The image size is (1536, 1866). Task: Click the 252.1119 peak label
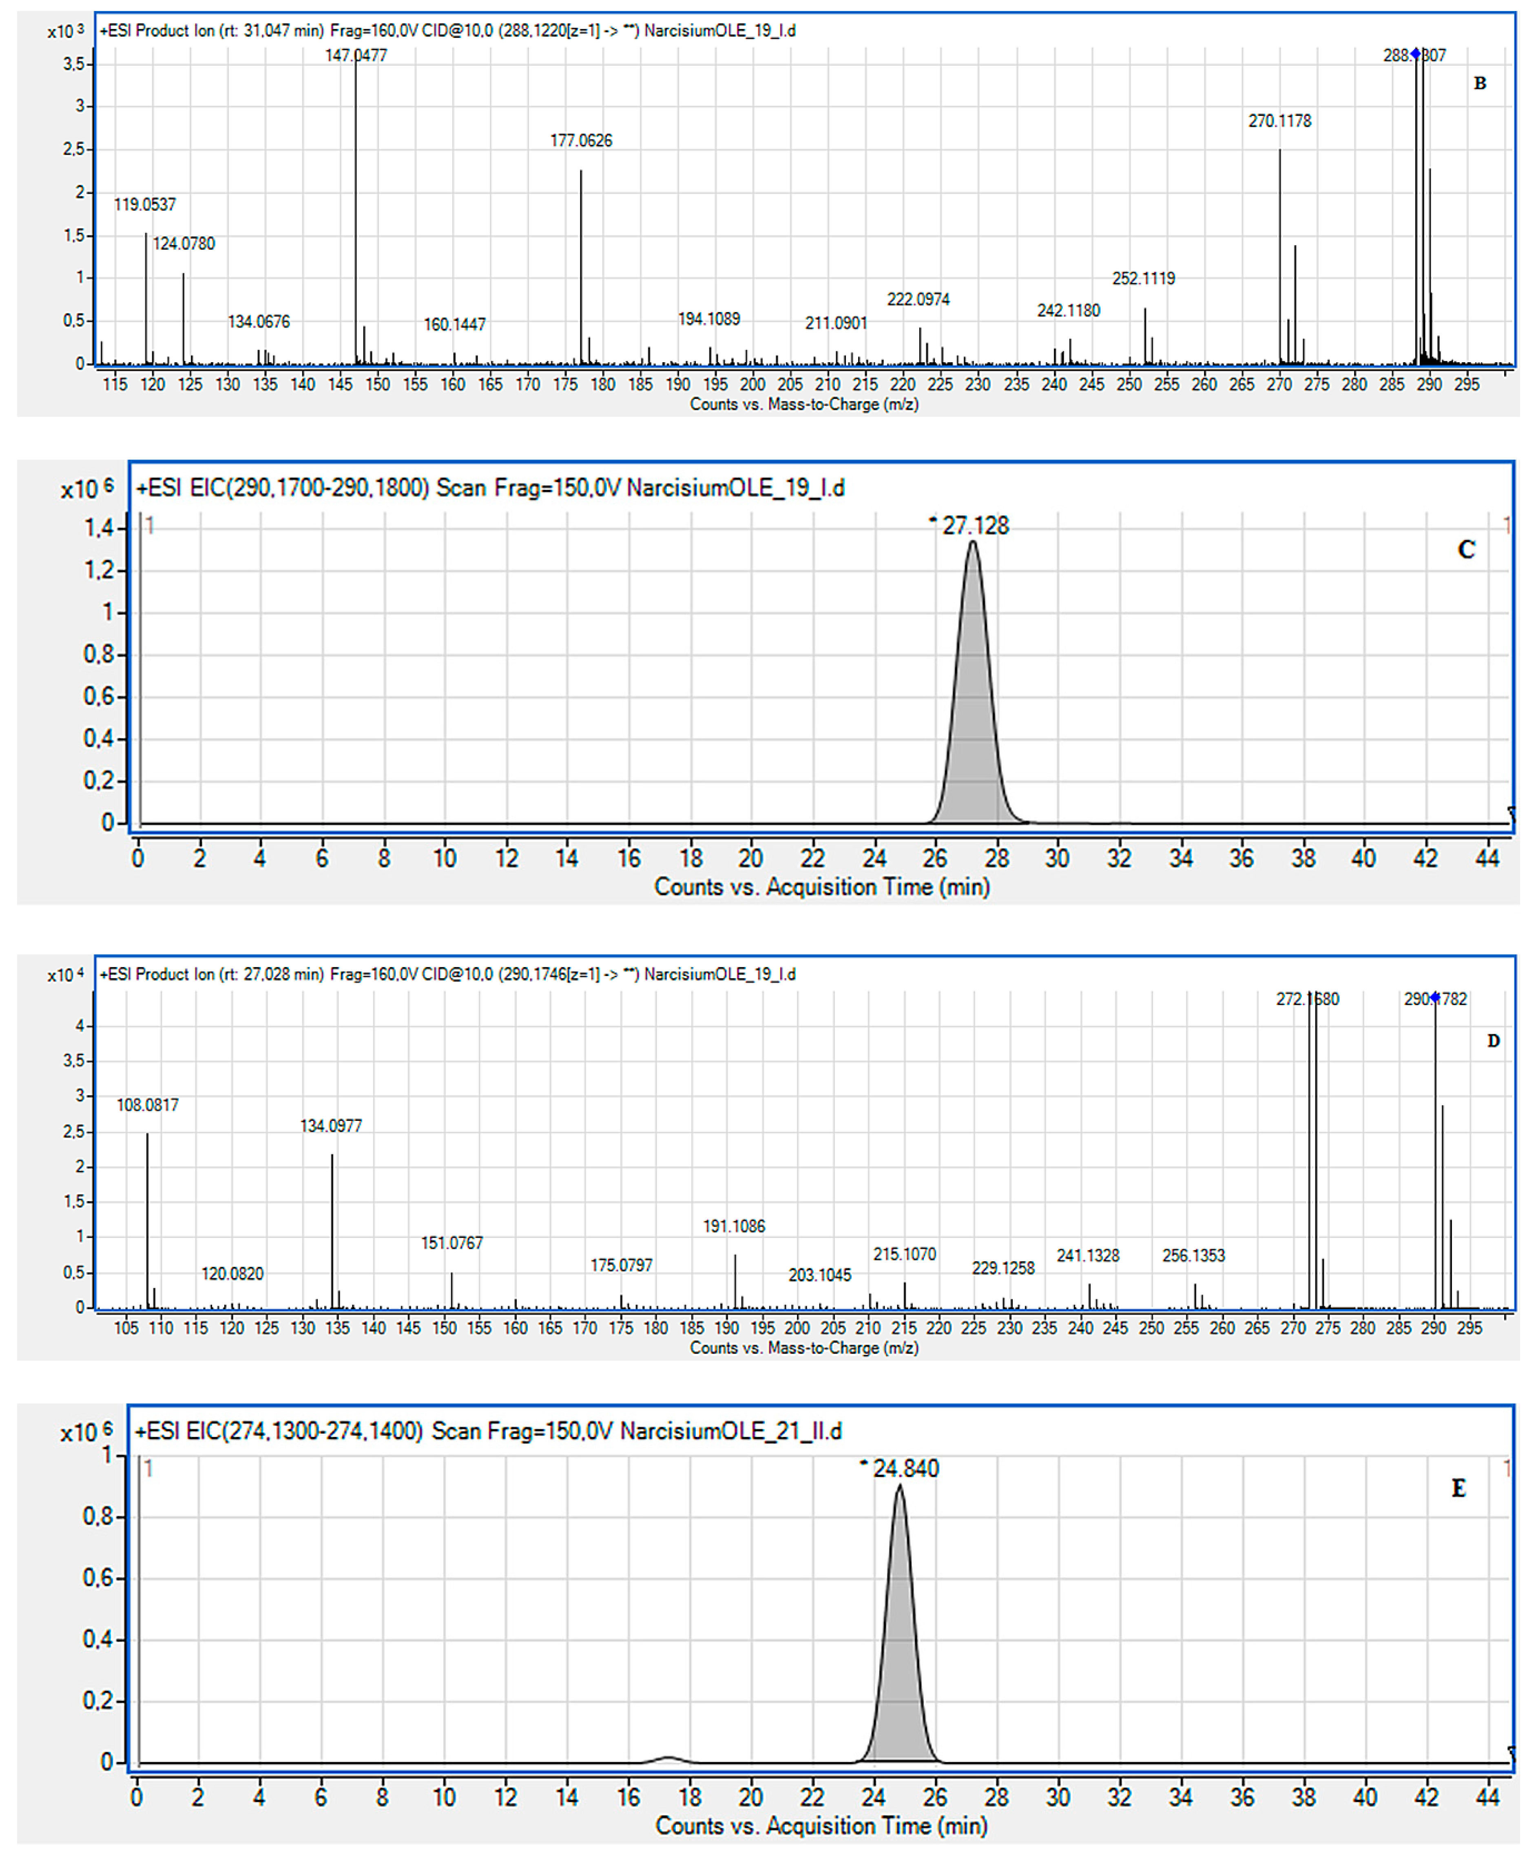[1143, 279]
